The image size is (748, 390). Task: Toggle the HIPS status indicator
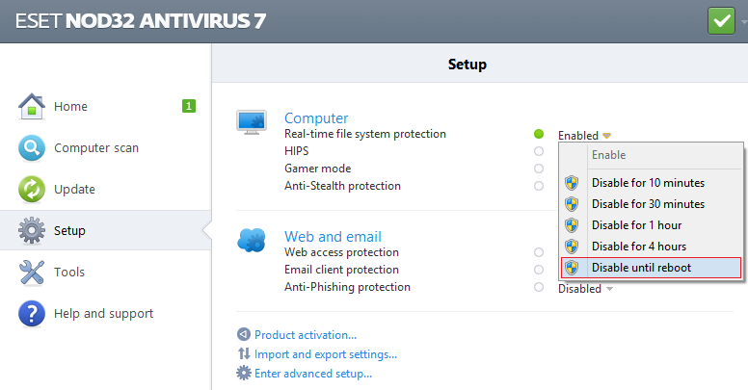(x=538, y=151)
